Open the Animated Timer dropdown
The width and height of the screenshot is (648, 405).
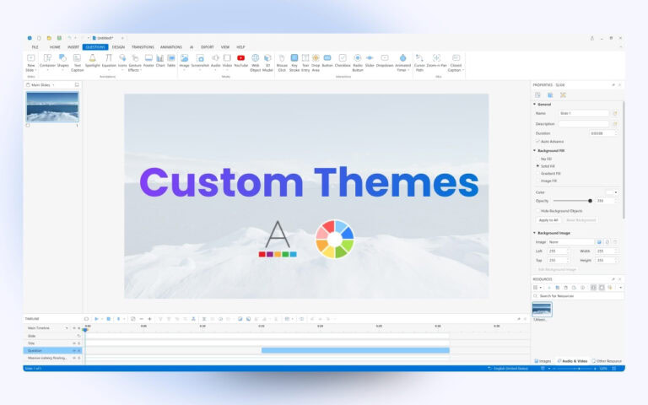coord(408,70)
